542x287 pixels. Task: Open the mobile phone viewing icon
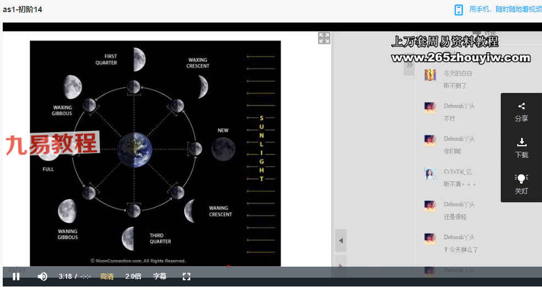tap(458, 10)
